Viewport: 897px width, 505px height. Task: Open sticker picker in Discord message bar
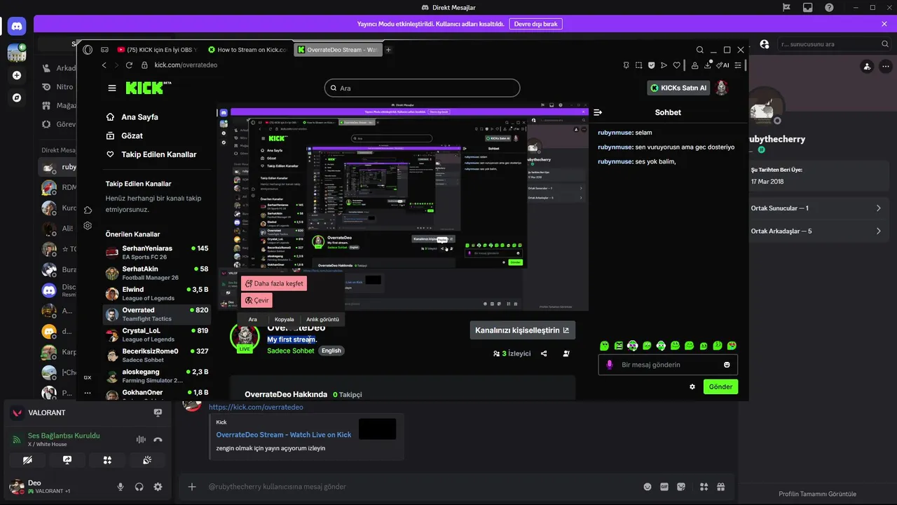(x=680, y=487)
